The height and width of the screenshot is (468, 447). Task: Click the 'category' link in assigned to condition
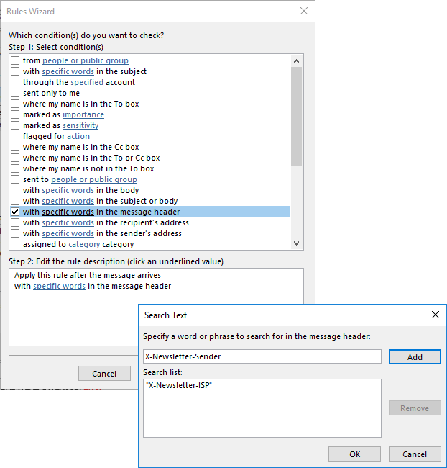click(83, 244)
